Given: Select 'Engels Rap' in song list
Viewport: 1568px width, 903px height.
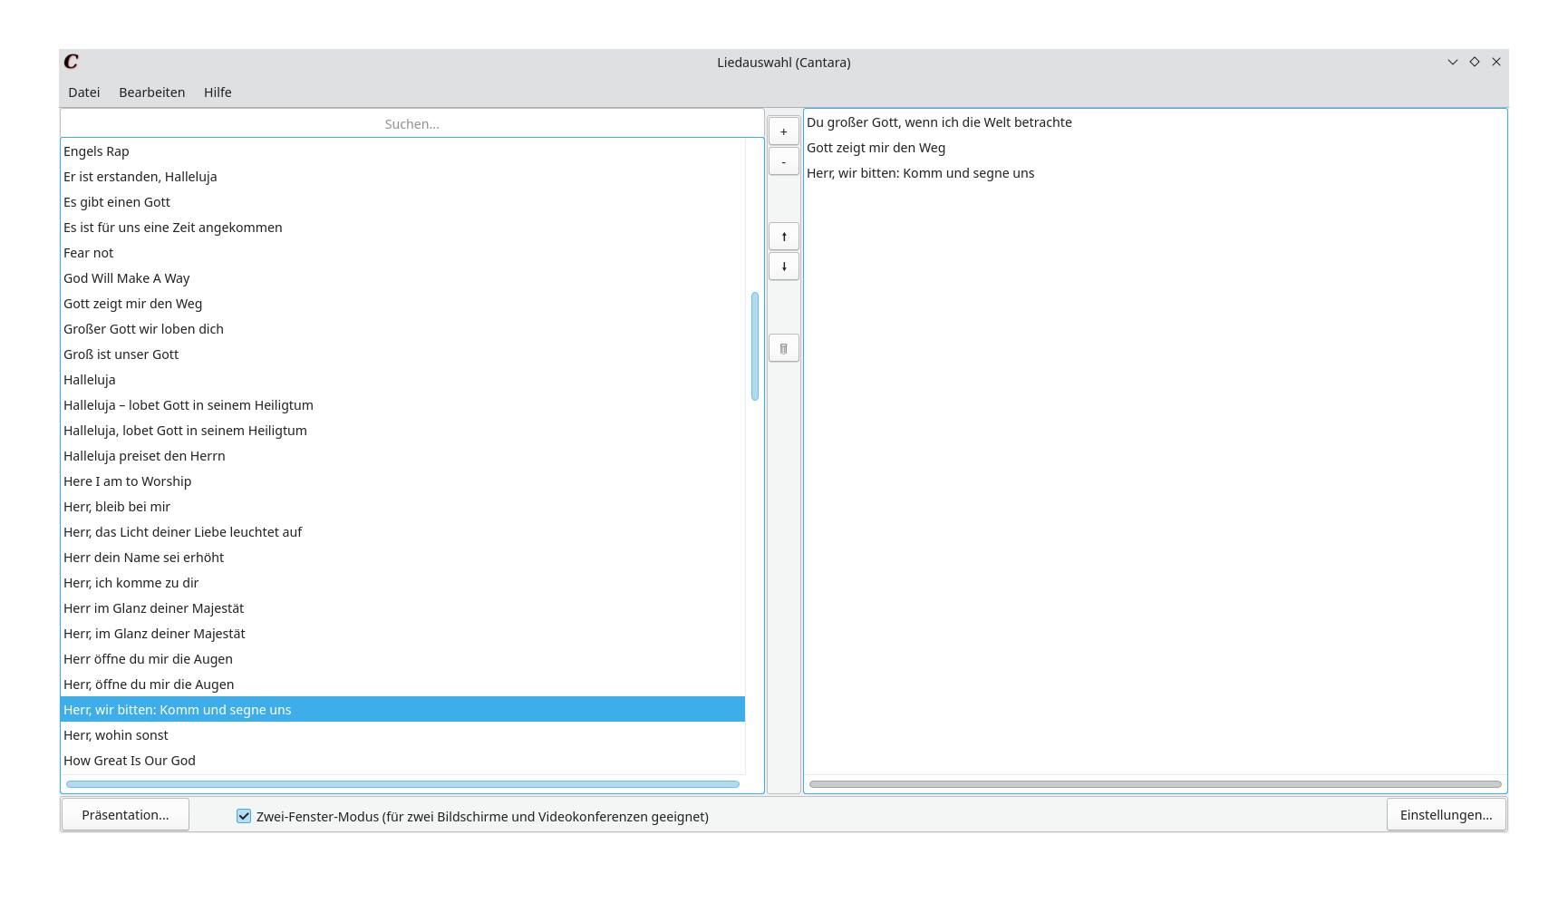Looking at the screenshot, I should click(402, 151).
